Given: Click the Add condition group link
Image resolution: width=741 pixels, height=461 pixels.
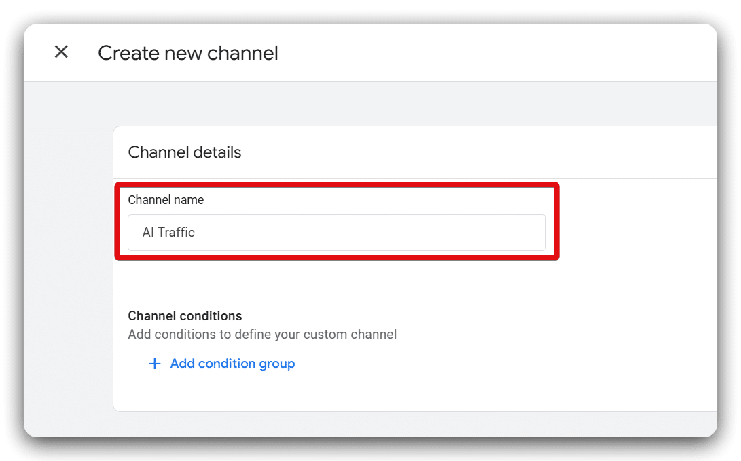Looking at the screenshot, I should click(x=232, y=364).
